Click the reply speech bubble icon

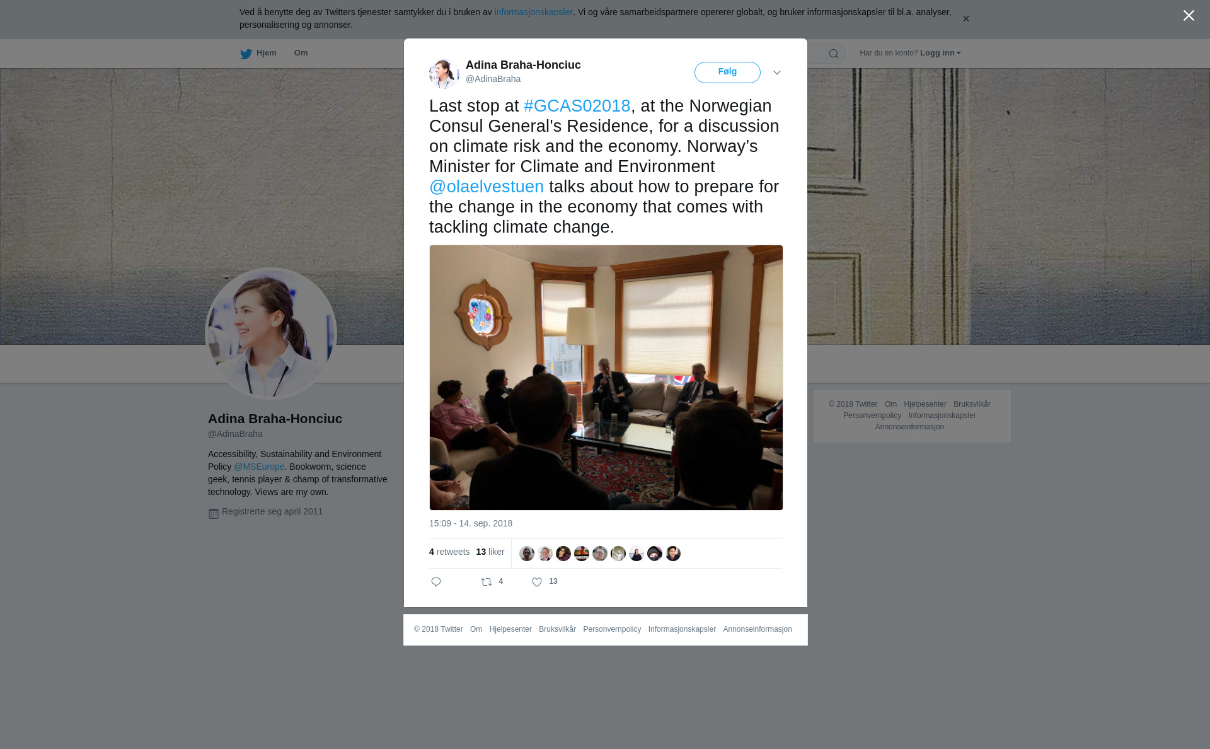(436, 582)
